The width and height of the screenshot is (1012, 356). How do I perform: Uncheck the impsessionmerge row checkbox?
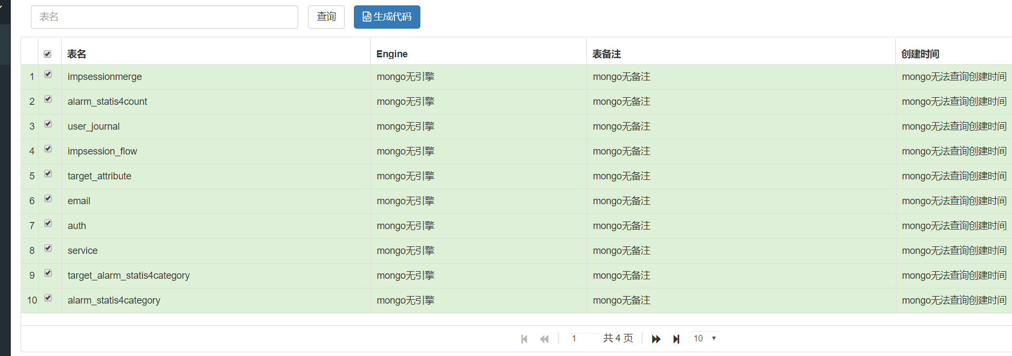point(48,75)
